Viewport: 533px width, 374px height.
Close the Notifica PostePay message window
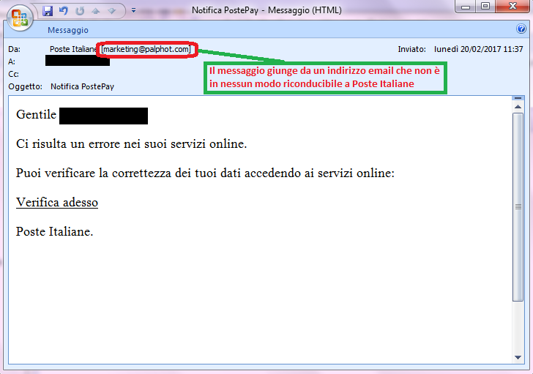512,7
